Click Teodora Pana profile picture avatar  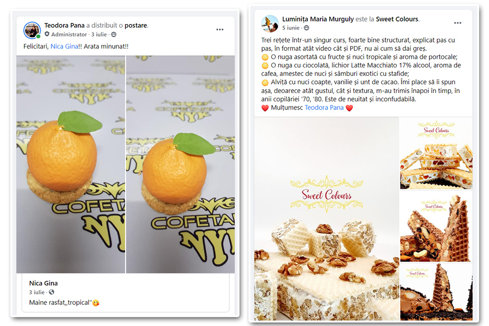coord(32,30)
